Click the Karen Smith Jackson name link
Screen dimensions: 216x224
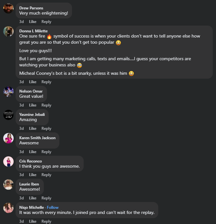[37, 138]
